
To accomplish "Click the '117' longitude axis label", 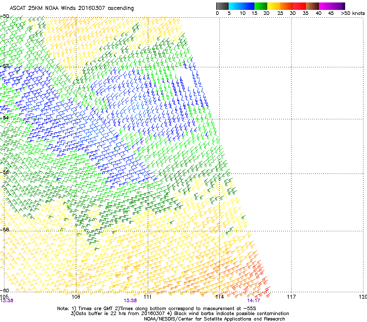I will tap(291, 297).
